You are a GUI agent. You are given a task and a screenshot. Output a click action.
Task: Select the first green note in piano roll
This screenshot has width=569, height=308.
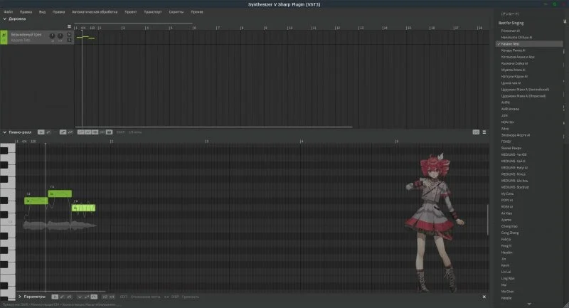(36, 201)
